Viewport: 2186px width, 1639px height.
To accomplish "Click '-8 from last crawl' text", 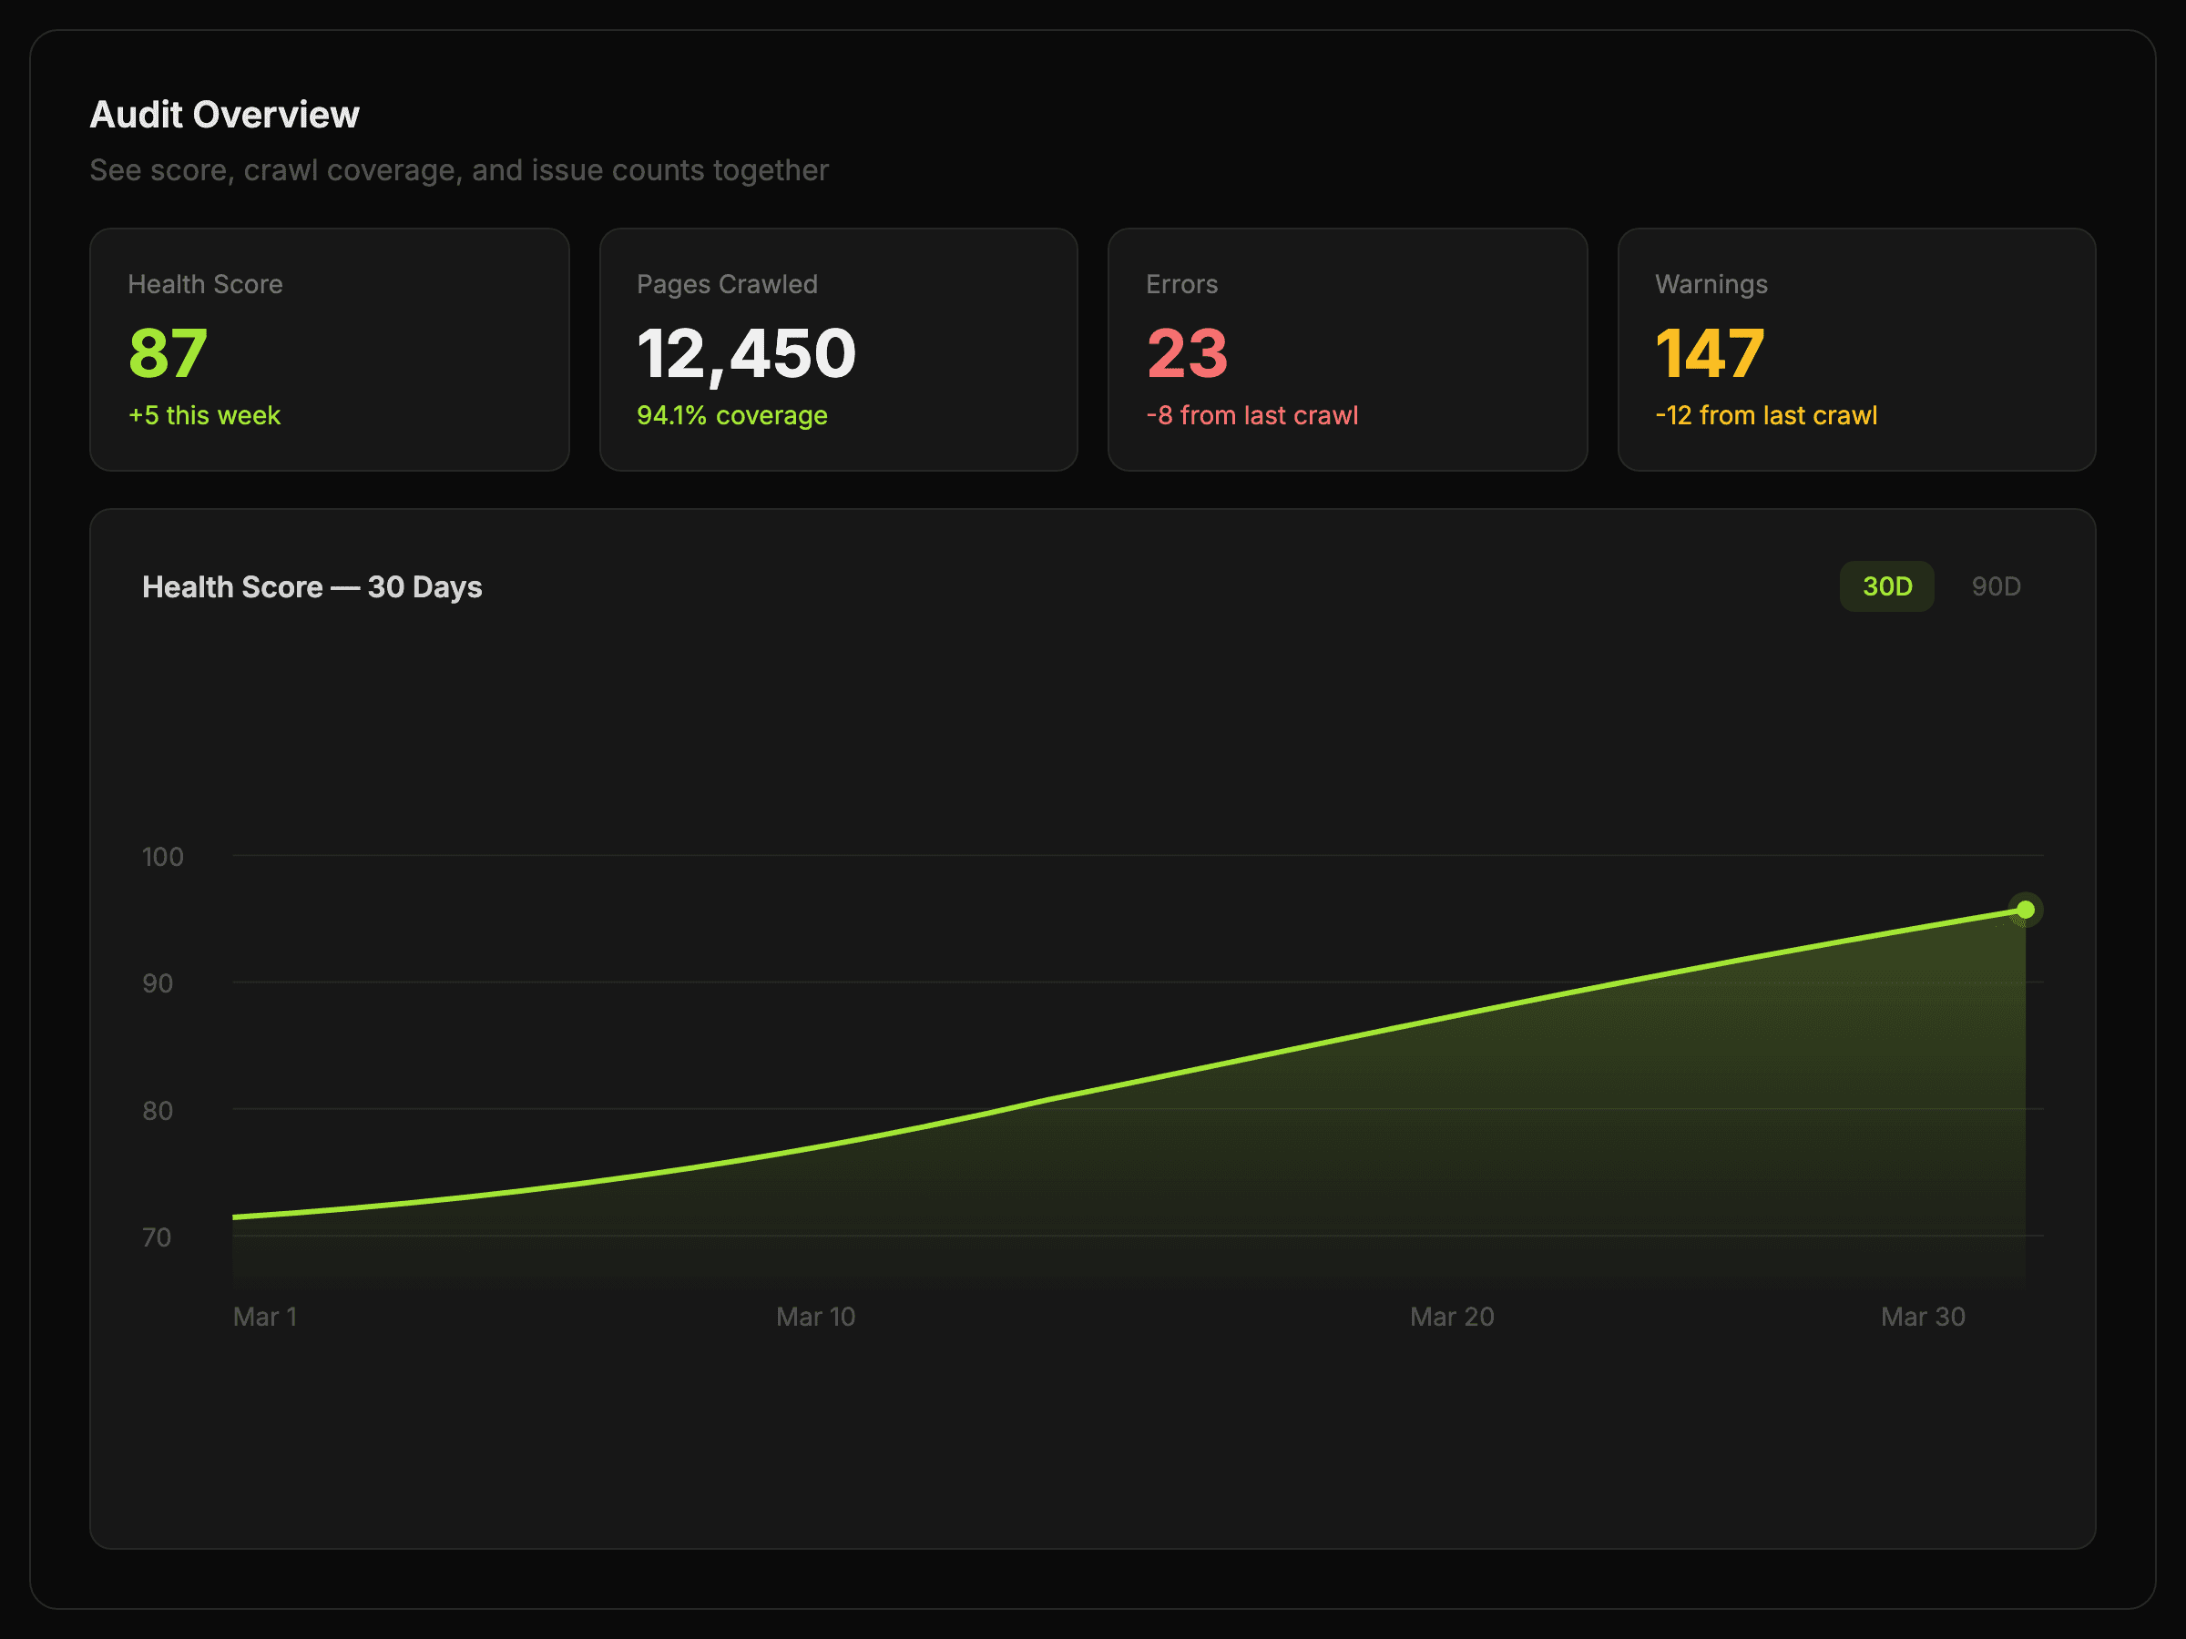I will click(x=1251, y=415).
